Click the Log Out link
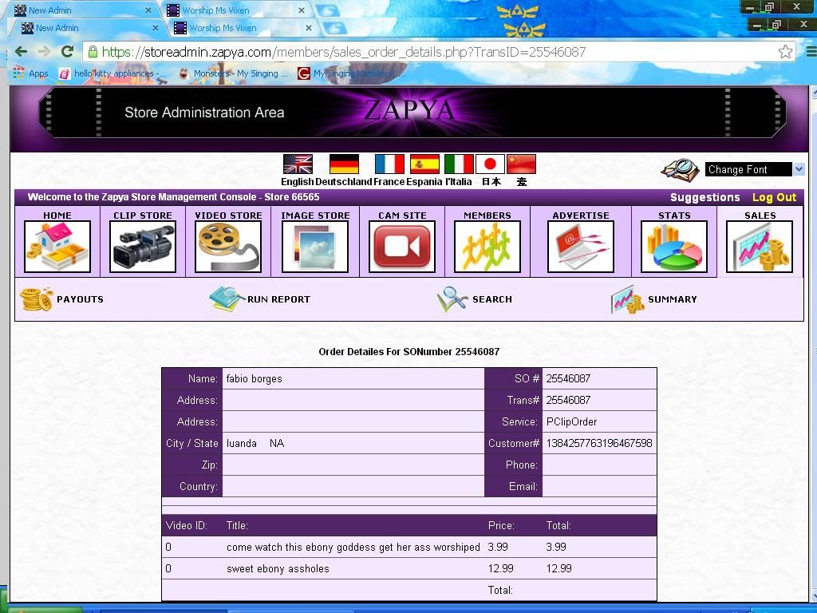 click(x=774, y=197)
